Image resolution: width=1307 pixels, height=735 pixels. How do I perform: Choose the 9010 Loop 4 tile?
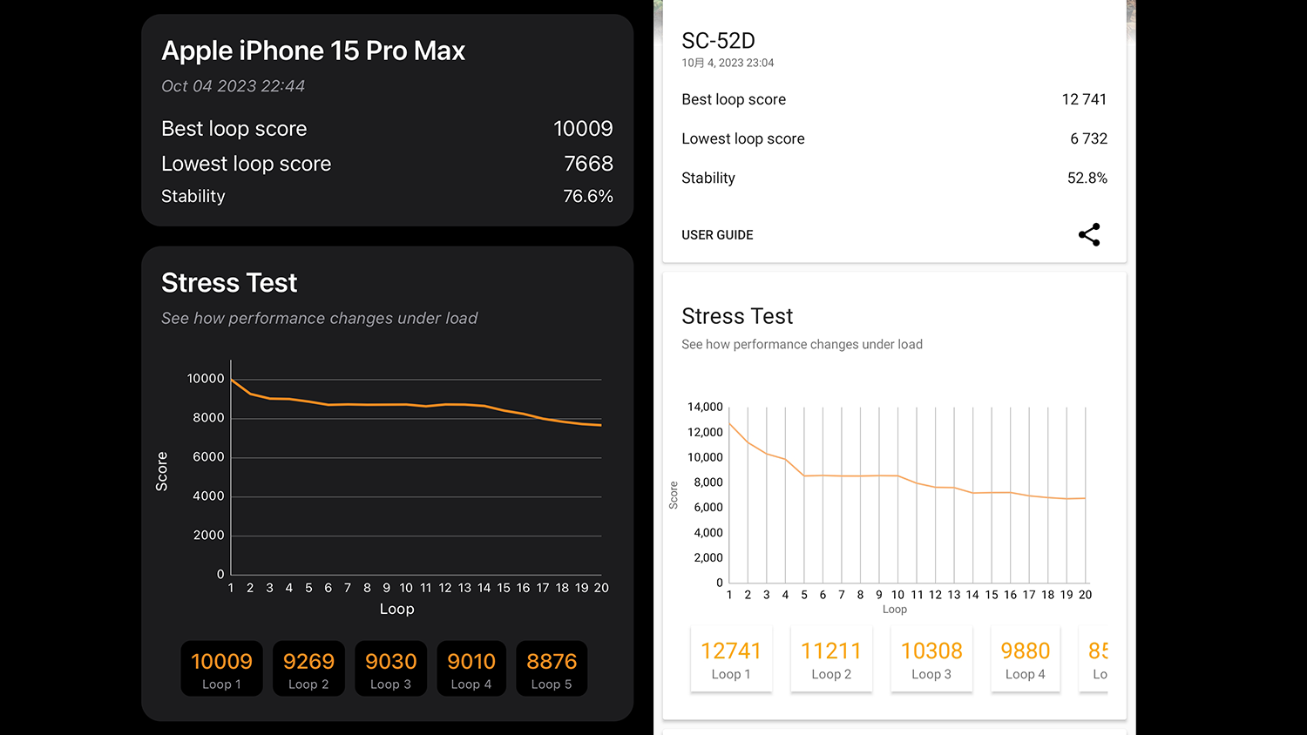tap(471, 669)
